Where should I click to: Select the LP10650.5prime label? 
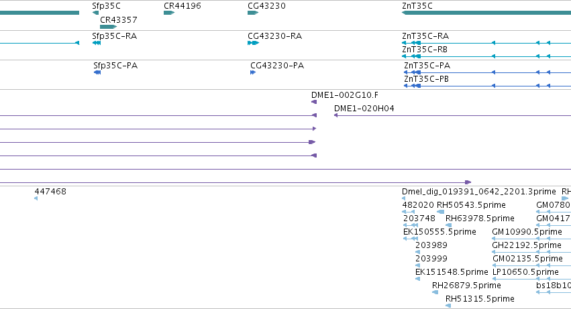(525, 272)
